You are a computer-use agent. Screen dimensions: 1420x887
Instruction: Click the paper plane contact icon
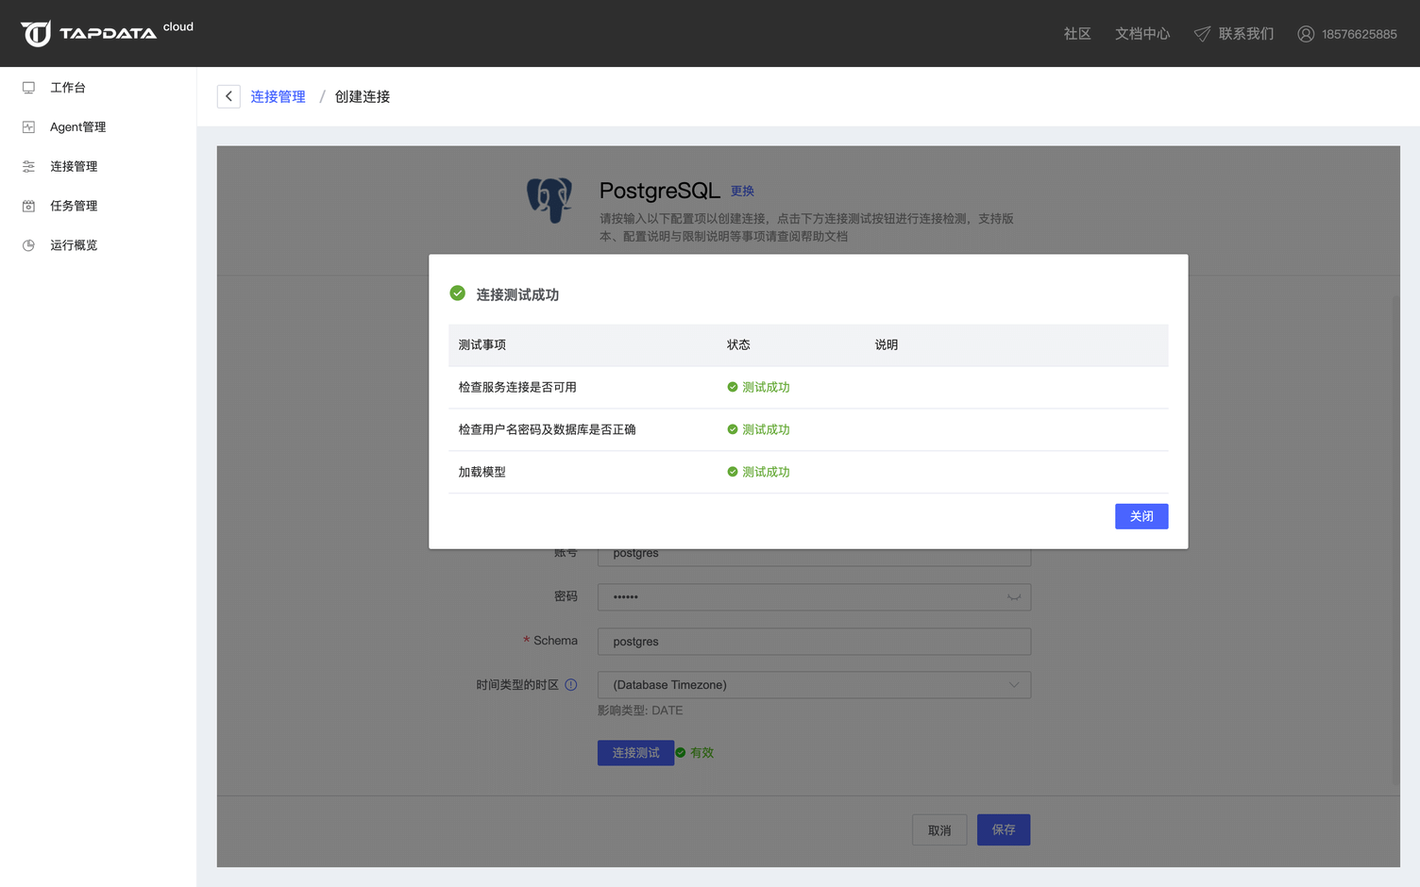(1202, 34)
